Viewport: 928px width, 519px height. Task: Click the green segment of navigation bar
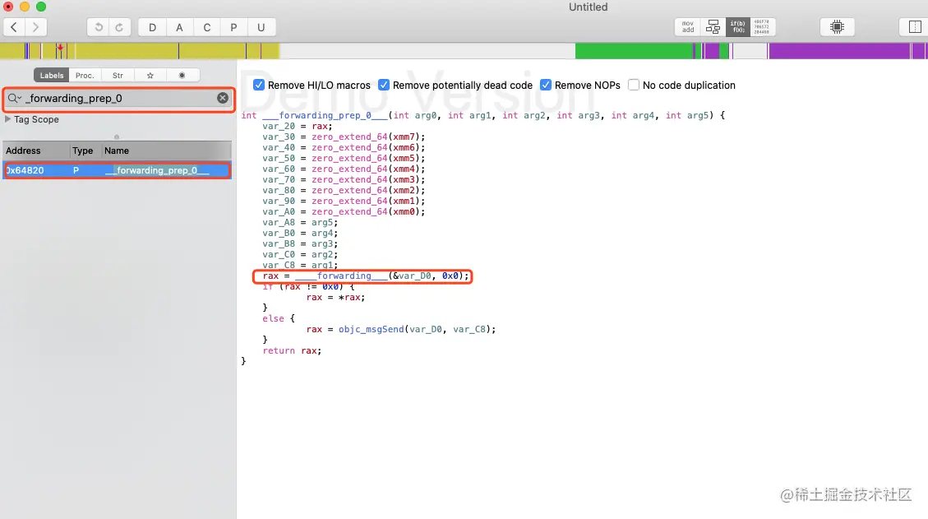point(633,51)
